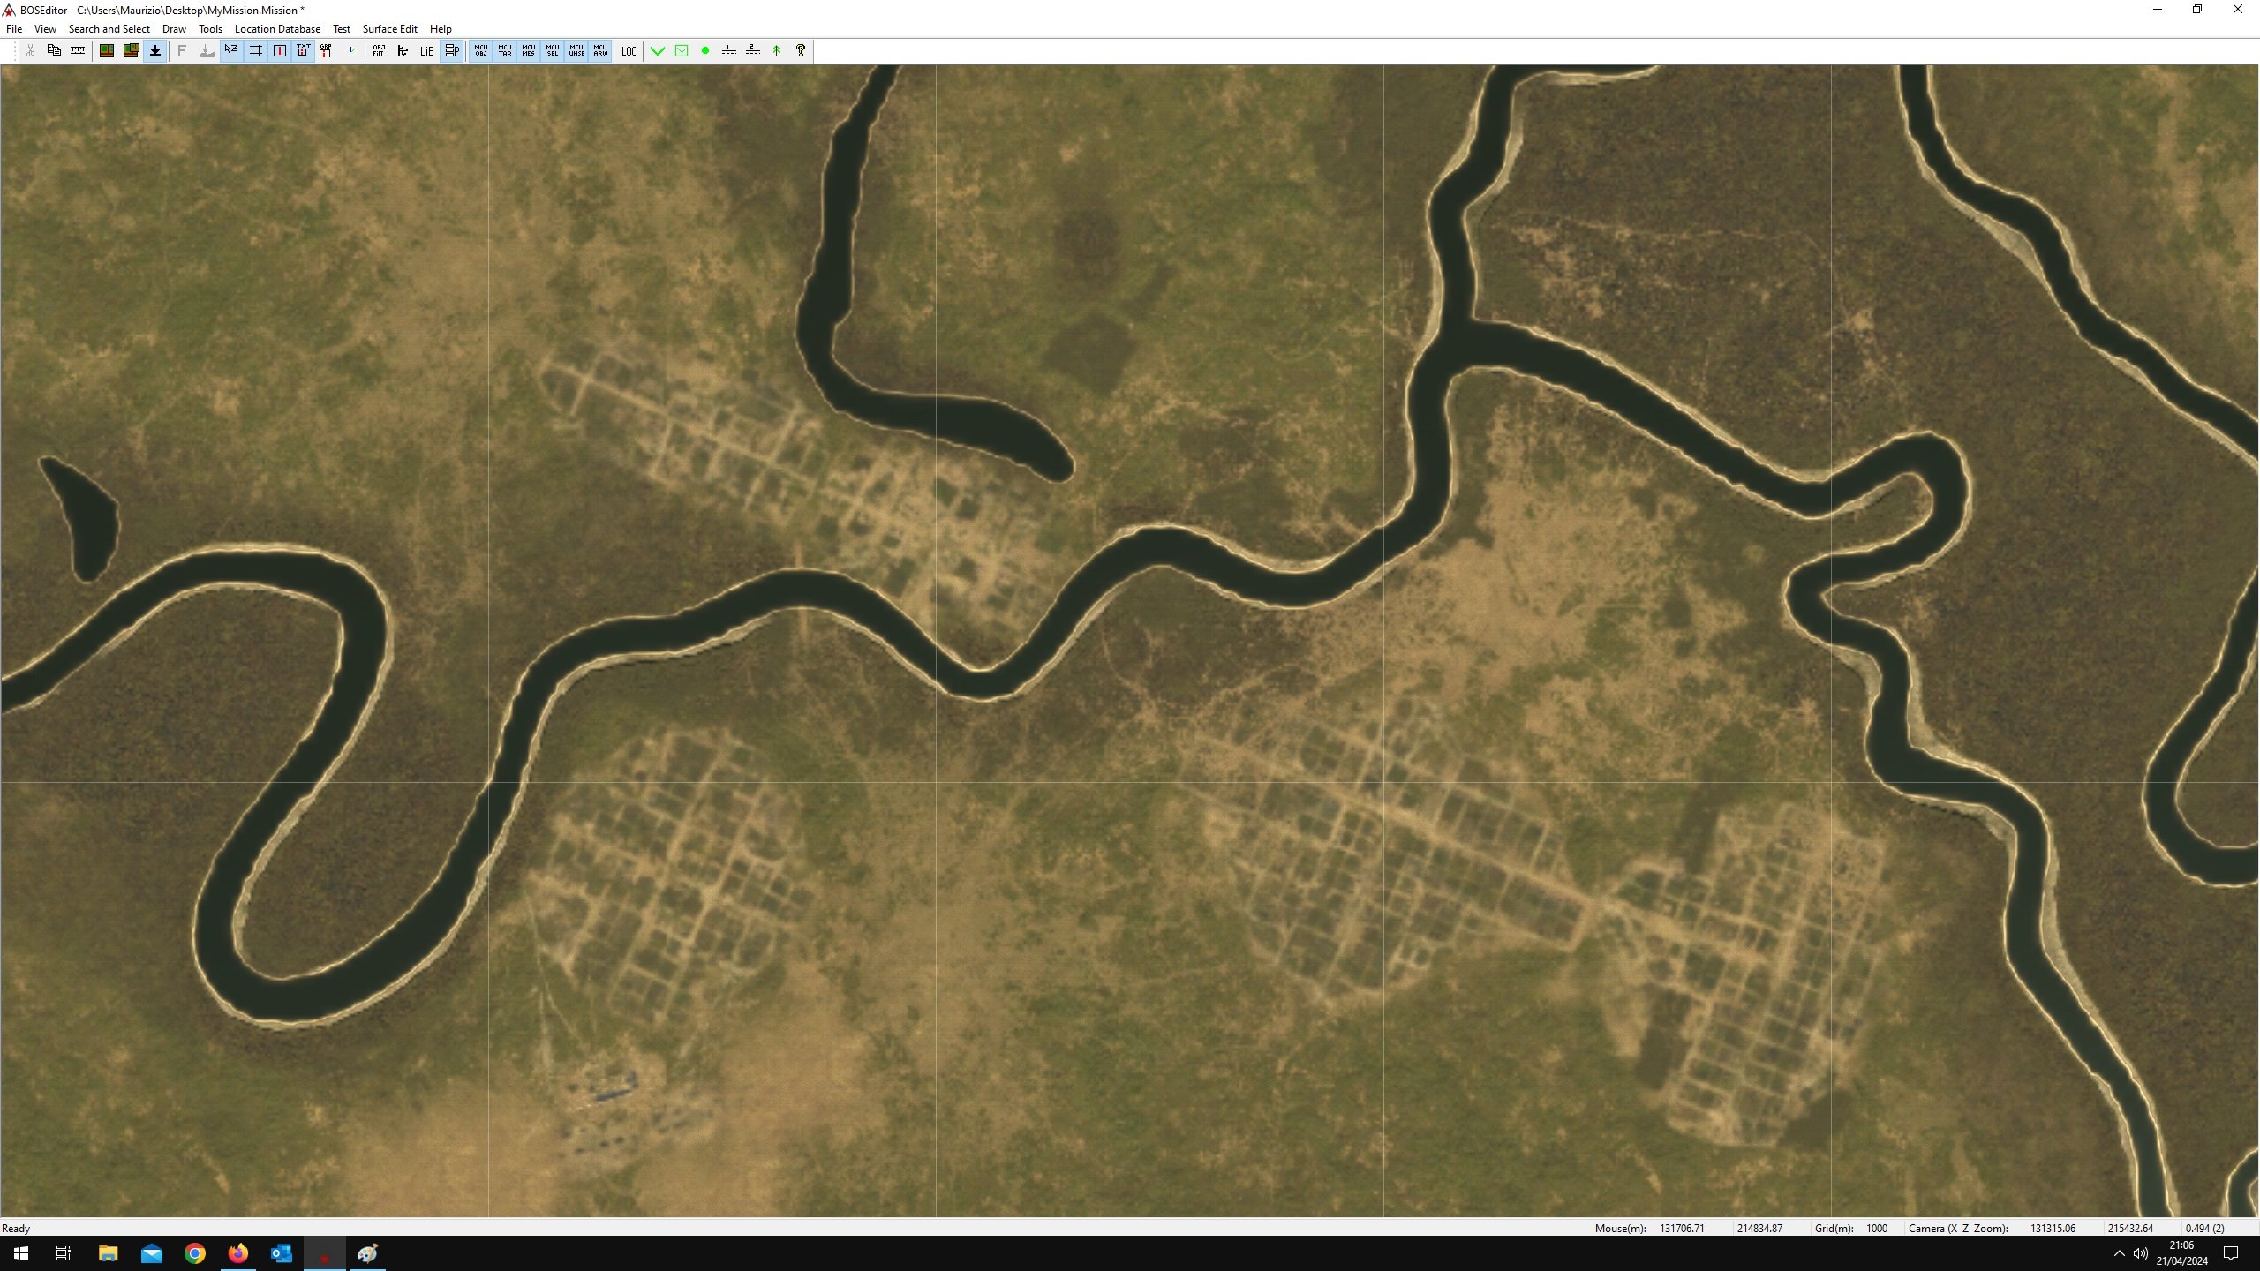Select the ruler measure tool icon

click(x=78, y=50)
